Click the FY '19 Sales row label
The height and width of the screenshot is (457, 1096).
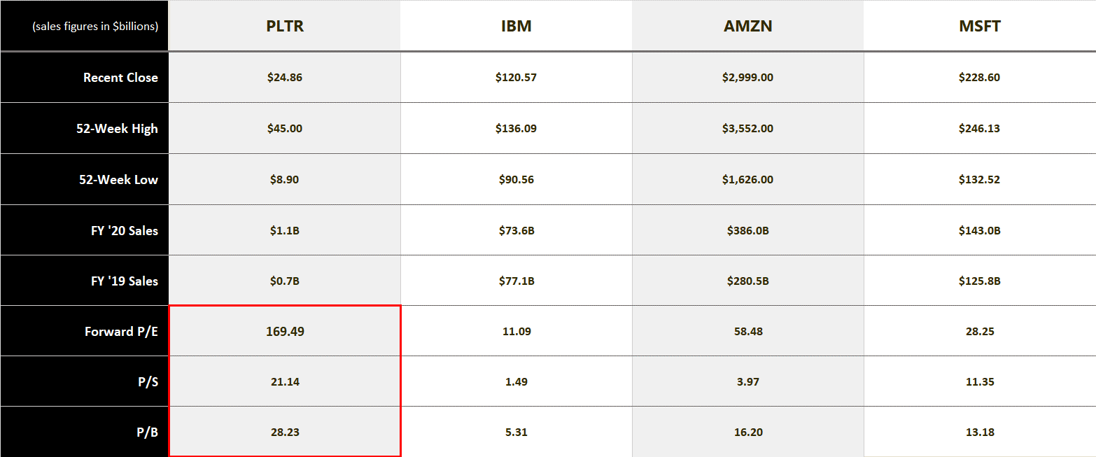click(x=125, y=281)
